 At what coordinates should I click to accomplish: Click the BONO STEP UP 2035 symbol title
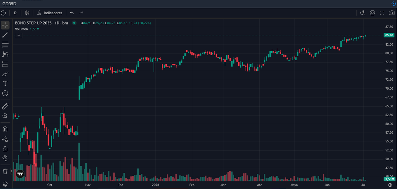pyautogui.click(x=41, y=23)
